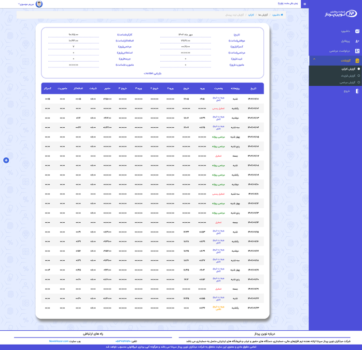Open the Dashboard (داشبورد) sidebar icon
The height and width of the screenshot is (350, 362).
coord(357,31)
